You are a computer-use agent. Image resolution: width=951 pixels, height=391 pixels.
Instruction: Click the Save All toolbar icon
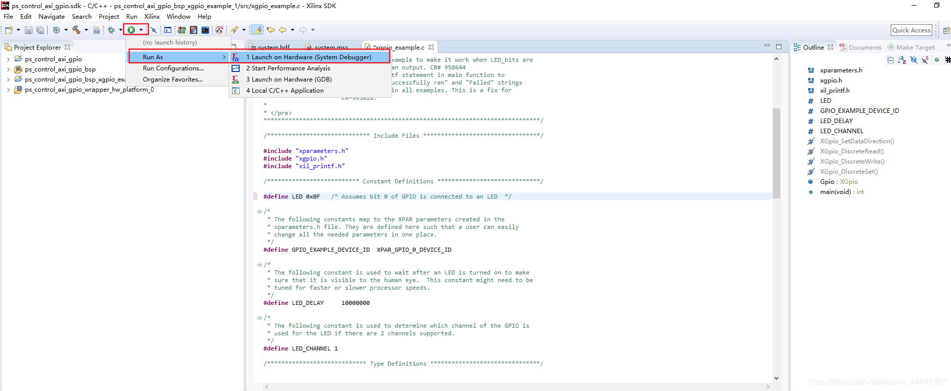pyautogui.click(x=40, y=30)
